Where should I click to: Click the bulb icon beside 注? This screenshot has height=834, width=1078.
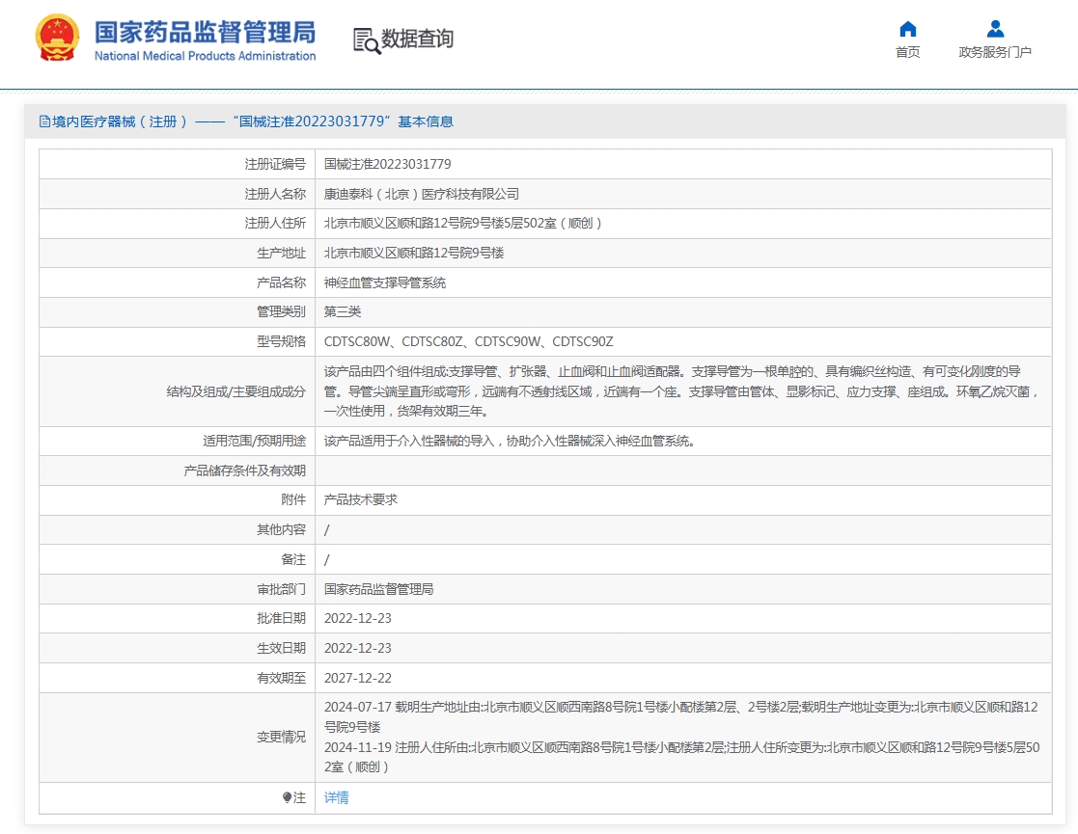tap(287, 797)
